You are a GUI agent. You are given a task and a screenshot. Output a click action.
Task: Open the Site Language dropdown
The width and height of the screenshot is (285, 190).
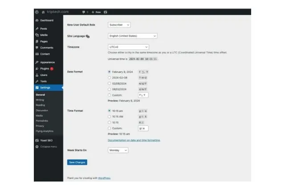(133, 36)
